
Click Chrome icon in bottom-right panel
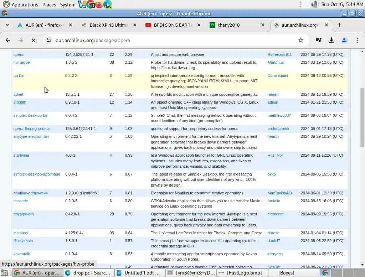325,273
